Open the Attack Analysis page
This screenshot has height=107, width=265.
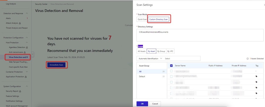tap(12, 23)
